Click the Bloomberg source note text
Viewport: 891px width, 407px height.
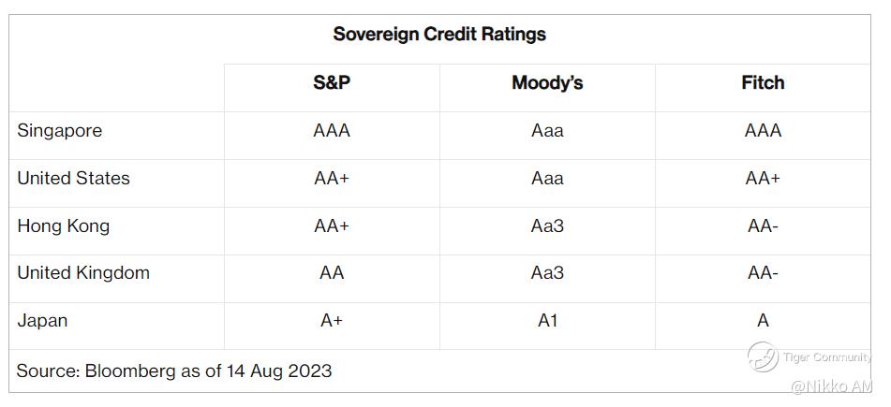pos(174,371)
